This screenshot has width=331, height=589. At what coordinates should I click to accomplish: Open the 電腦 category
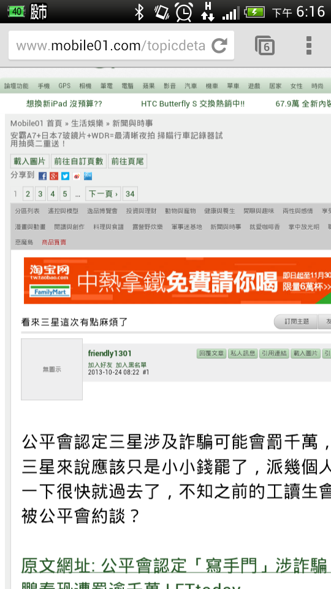point(127,86)
